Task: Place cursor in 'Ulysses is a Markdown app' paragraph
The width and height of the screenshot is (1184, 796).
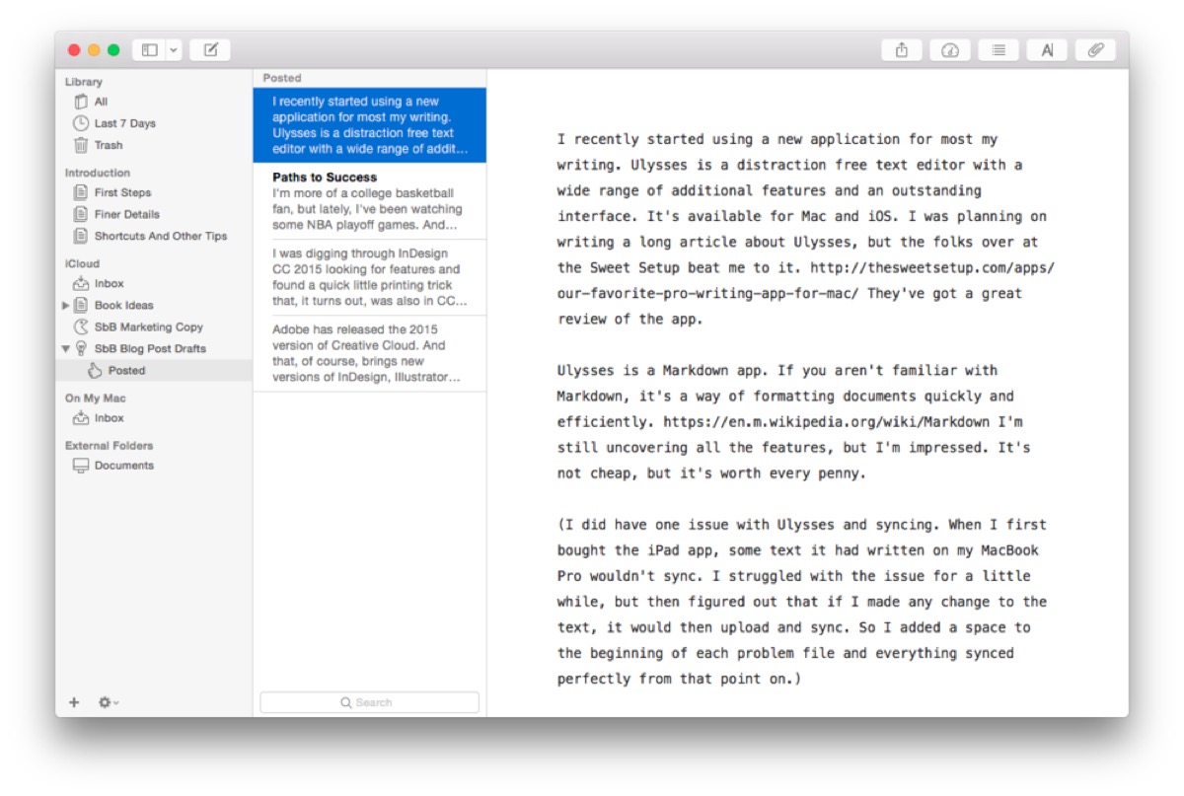Action: pos(793,421)
